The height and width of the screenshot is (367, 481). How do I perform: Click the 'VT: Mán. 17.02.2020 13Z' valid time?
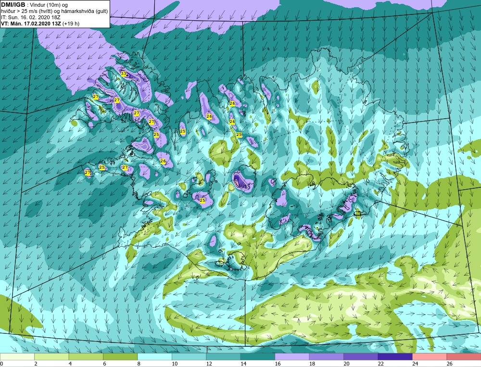(x=31, y=24)
